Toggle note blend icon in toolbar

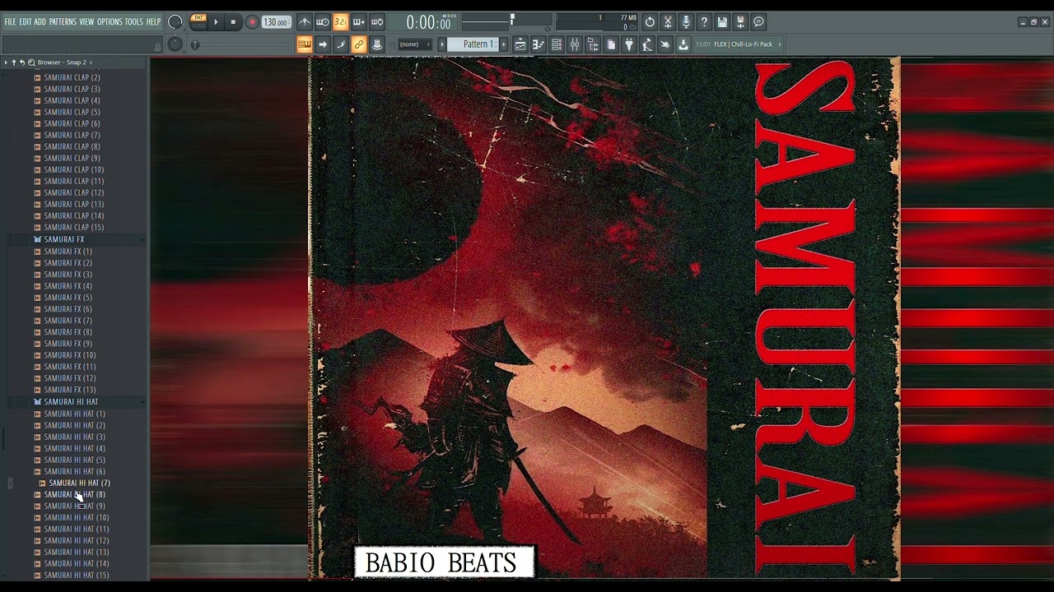[x=341, y=44]
